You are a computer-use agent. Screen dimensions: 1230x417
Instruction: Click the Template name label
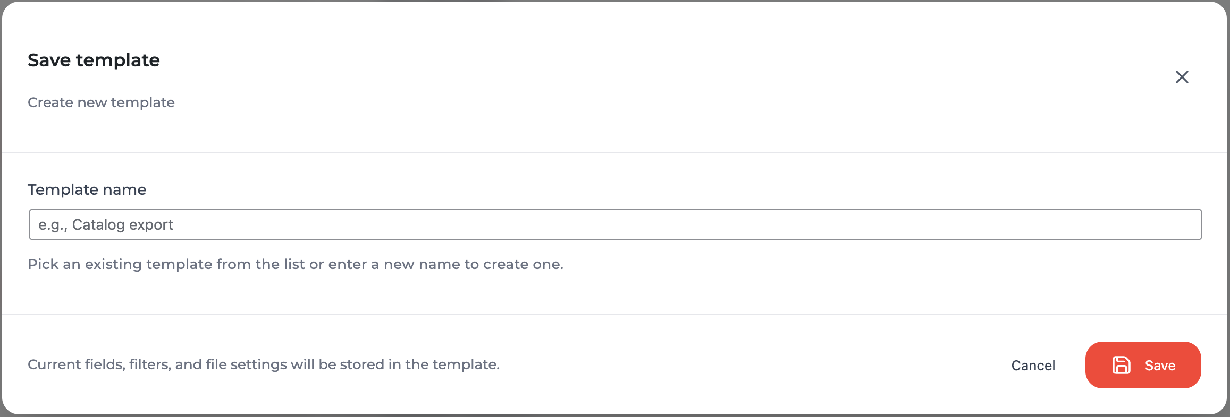87,189
